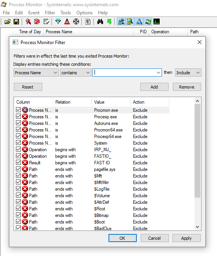Select the Include Process From Window target icon
The height and width of the screenshot is (256, 217).
point(76,22)
